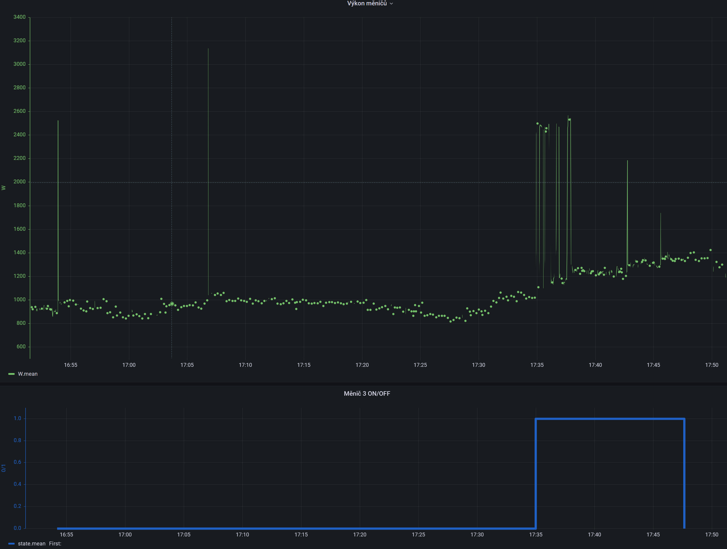Click the 1.0 value on bottom y-axis
The height and width of the screenshot is (549, 727).
pos(17,418)
